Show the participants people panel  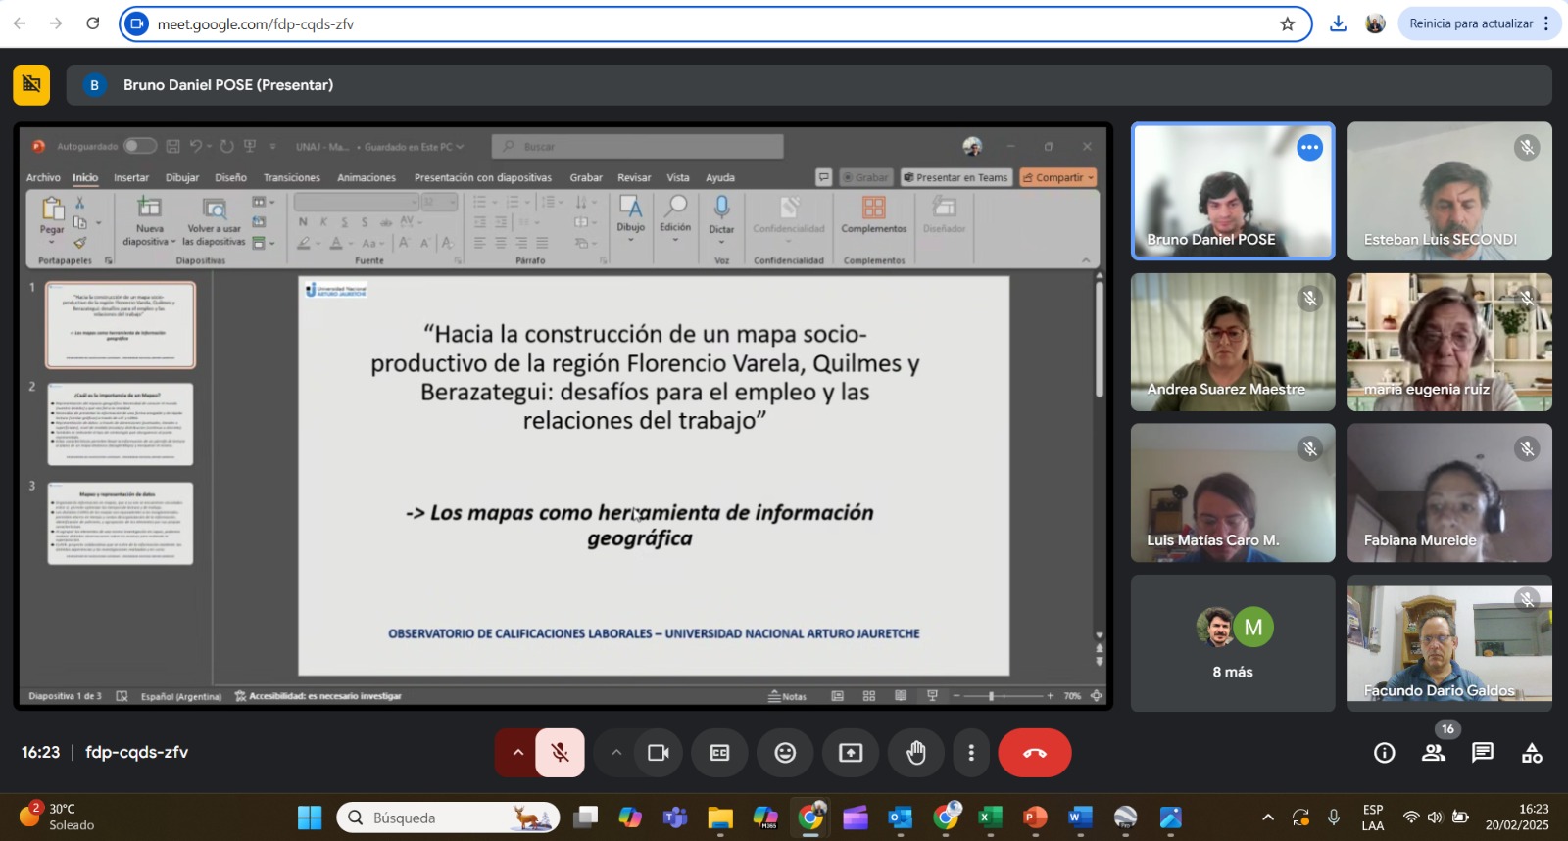[x=1433, y=753]
